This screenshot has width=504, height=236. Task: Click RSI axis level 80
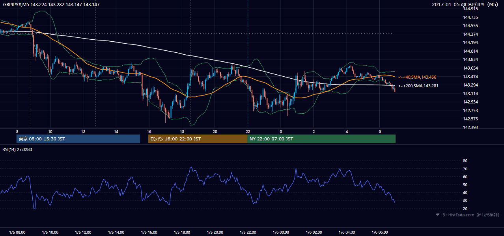[x=465, y=161]
